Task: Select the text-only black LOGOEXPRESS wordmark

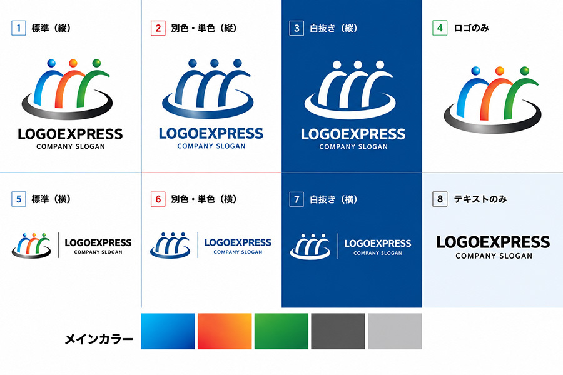Action: [x=493, y=242]
